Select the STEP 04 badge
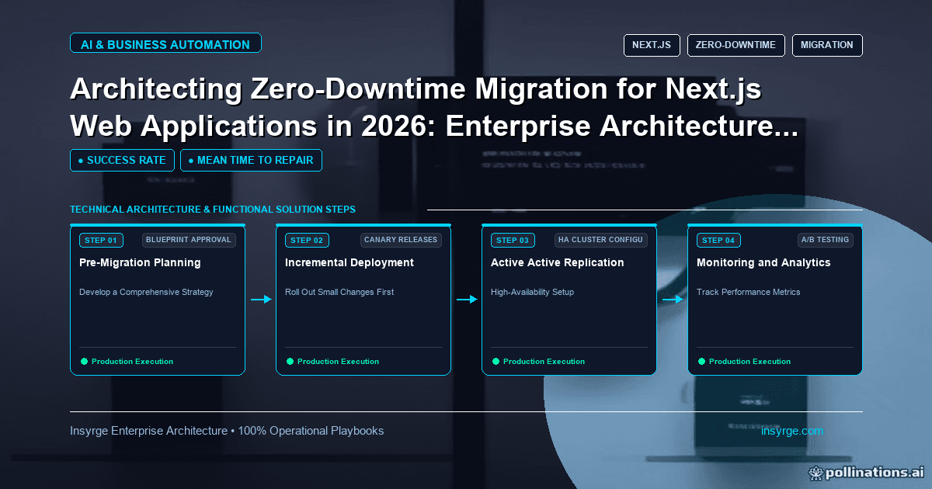 [718, 240]
